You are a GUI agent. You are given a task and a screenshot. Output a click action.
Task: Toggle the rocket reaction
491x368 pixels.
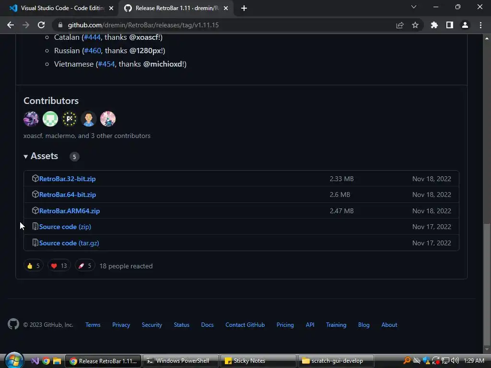[85, 266]
